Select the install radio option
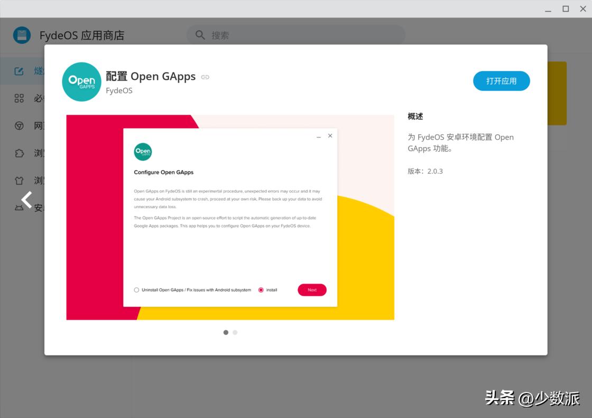The image size is (592, 418). (x=261, y=290)
